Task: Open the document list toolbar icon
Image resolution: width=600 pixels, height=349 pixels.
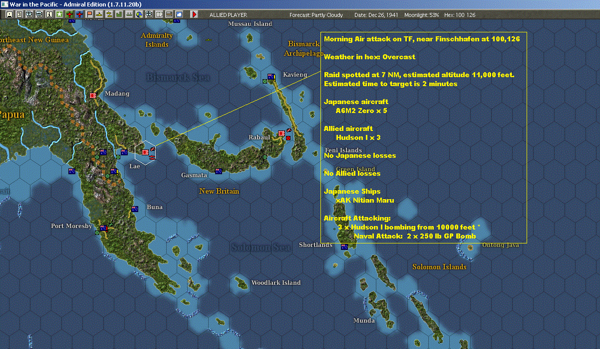Action: point(19,15)
